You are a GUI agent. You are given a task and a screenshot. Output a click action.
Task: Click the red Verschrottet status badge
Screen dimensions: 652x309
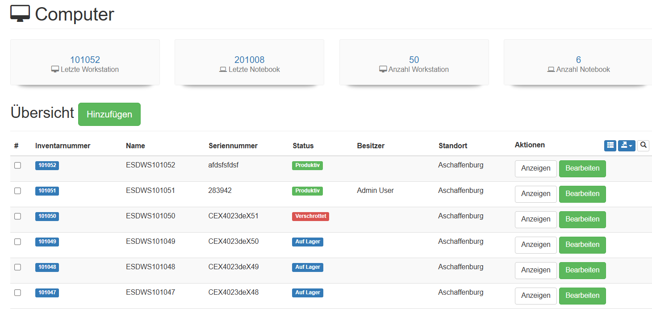[310, 216]
